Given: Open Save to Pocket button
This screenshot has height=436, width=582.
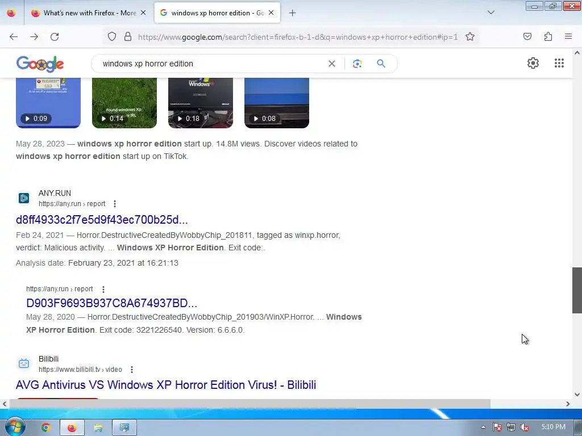Looking at the screenshot, I should coord(527,36).
